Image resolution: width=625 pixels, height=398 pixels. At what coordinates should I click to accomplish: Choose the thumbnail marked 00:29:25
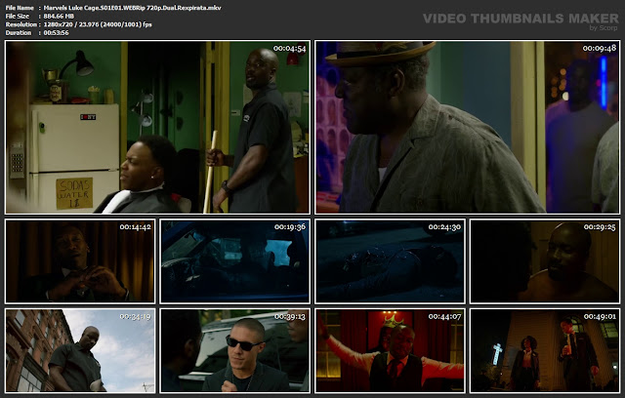[x=545, y=261]
